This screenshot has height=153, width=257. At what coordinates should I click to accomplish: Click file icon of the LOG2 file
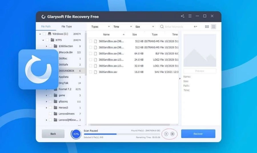tap(95, 60)
